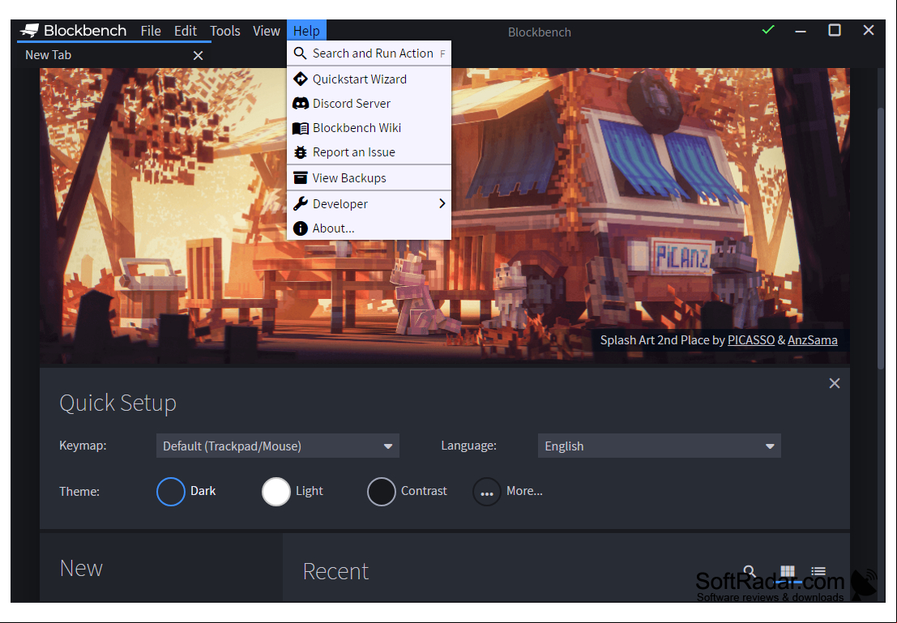Open the Keymap dropdown
Screen dimensions: 897x623
[x=277, y=446]
